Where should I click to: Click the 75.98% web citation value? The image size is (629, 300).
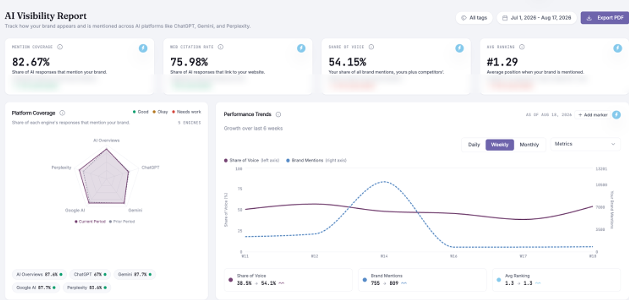pyautogui.click(x=189, y=62)
